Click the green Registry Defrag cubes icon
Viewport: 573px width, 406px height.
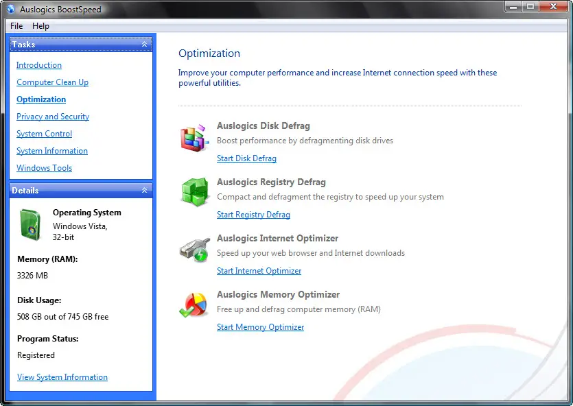(x=195, y=191)
